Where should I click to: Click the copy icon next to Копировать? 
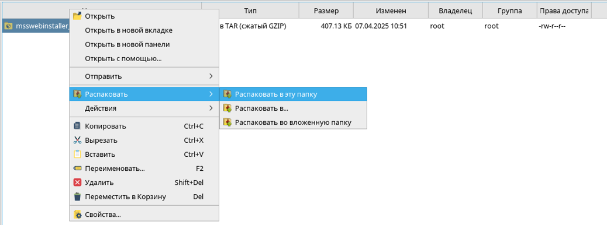(x=77, y=126)
